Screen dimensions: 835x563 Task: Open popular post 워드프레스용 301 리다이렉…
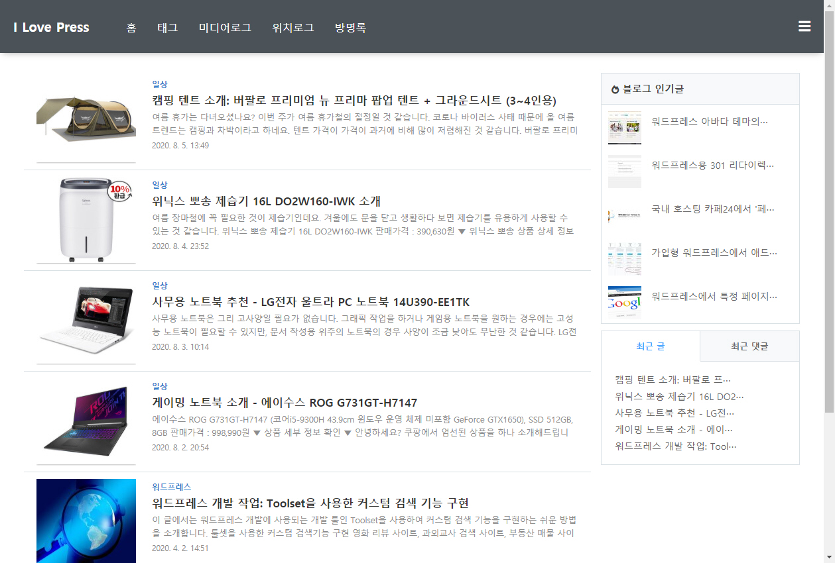(713, 166)
